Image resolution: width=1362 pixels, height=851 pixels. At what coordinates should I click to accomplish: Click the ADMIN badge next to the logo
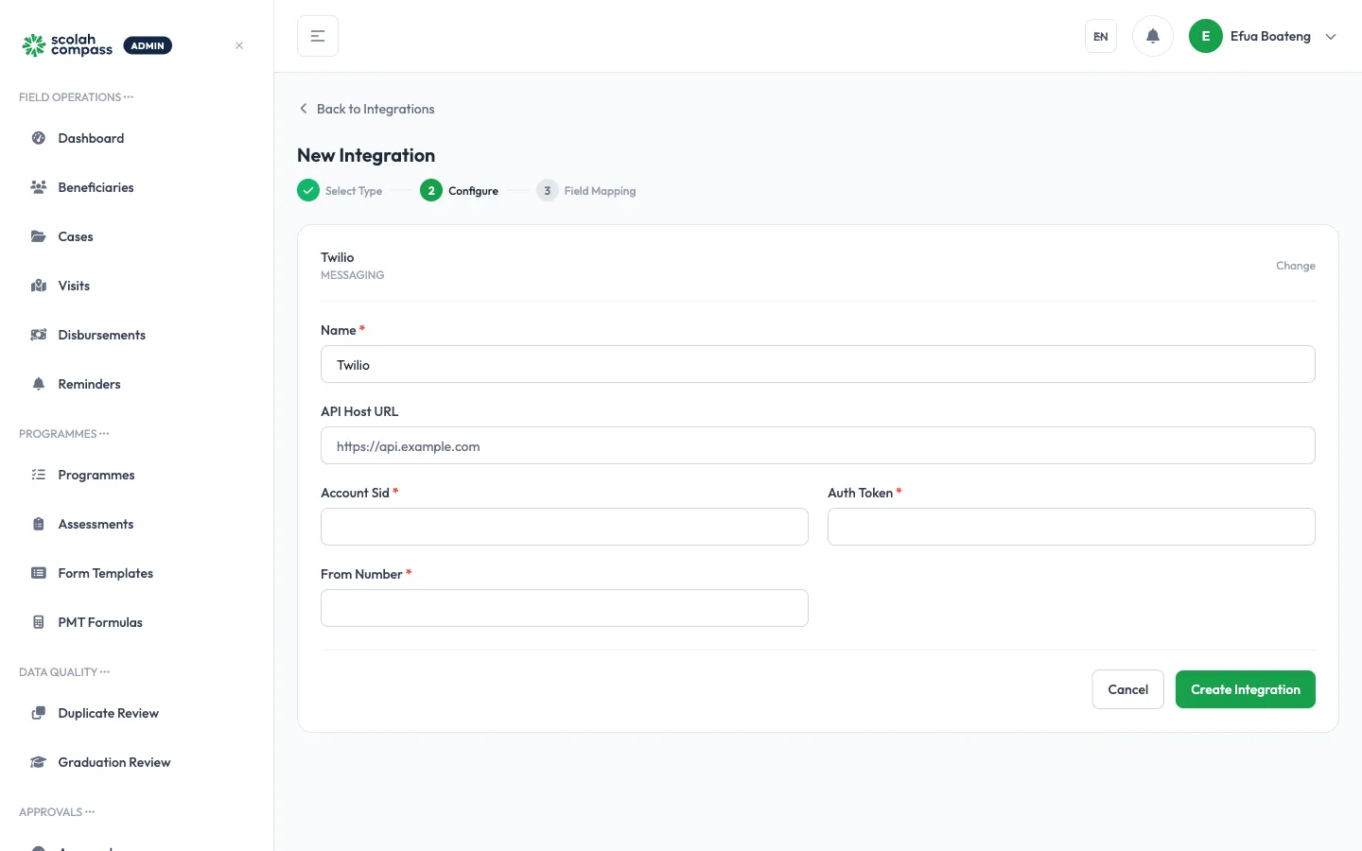click(148, 45)
